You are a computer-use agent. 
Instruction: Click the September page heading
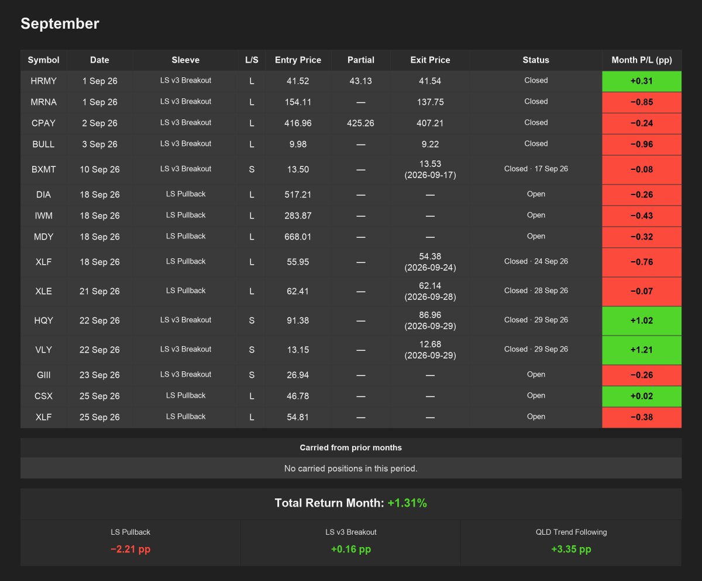click(60, 23)
